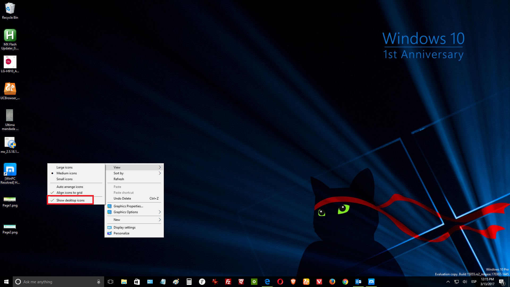Select the WinPC Resolved Maxthon shortcut
The image size is (510, 287).
(10, 174)
